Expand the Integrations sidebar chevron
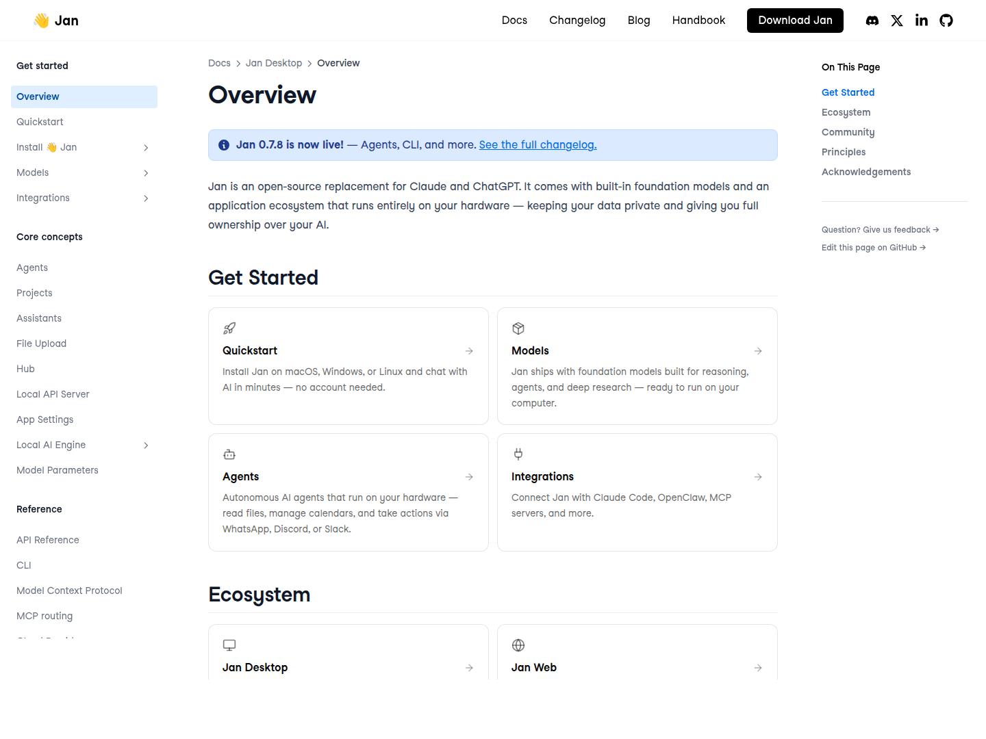This screenshot has height=739, width=986. click(x=146, y=198)
